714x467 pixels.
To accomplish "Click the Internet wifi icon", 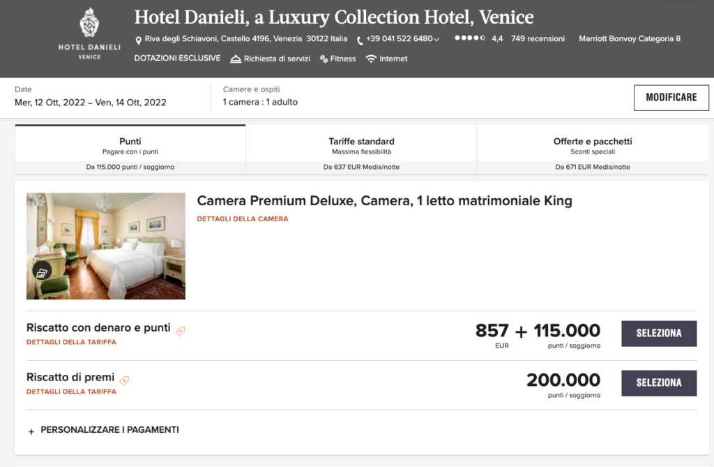I will [x=371, y=59].
